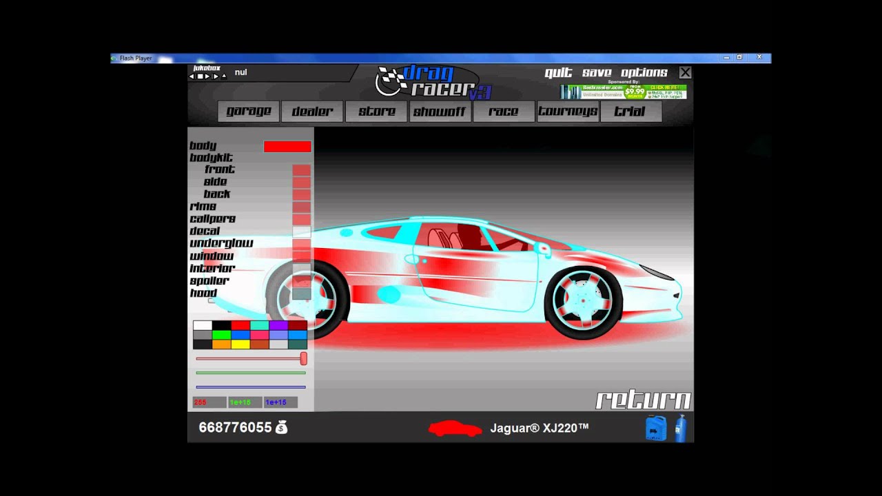Select the decal color swatch

[302, 232]
